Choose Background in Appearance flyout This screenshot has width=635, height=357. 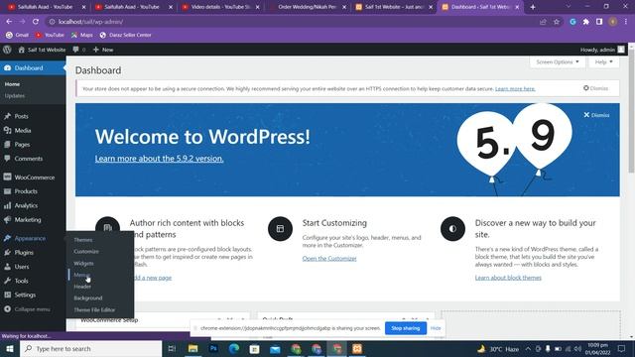[88, 297]
